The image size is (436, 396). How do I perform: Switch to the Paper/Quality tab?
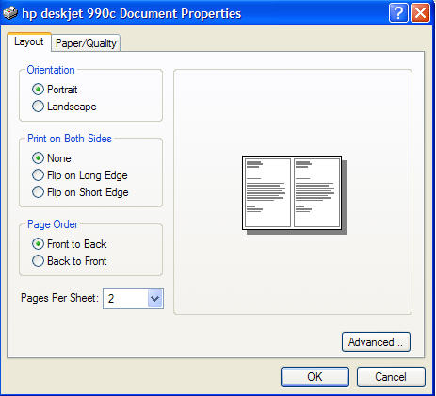coord(86,43)
